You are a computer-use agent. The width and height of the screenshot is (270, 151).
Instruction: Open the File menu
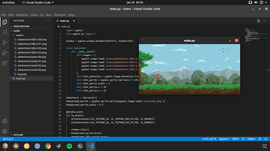click(4, 15)
